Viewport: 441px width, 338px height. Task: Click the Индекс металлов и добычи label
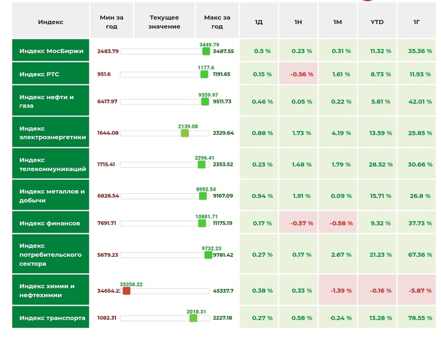51,196
